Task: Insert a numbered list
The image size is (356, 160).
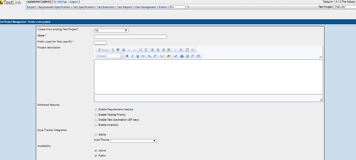Action: pos(141,50)
